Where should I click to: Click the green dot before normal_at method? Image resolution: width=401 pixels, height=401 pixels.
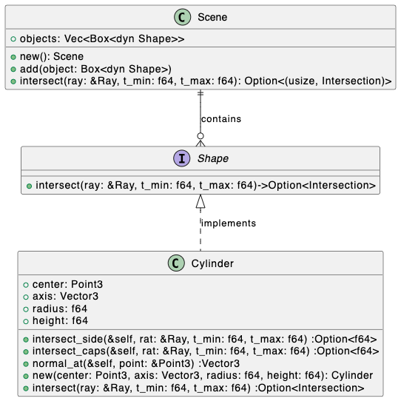26,364
